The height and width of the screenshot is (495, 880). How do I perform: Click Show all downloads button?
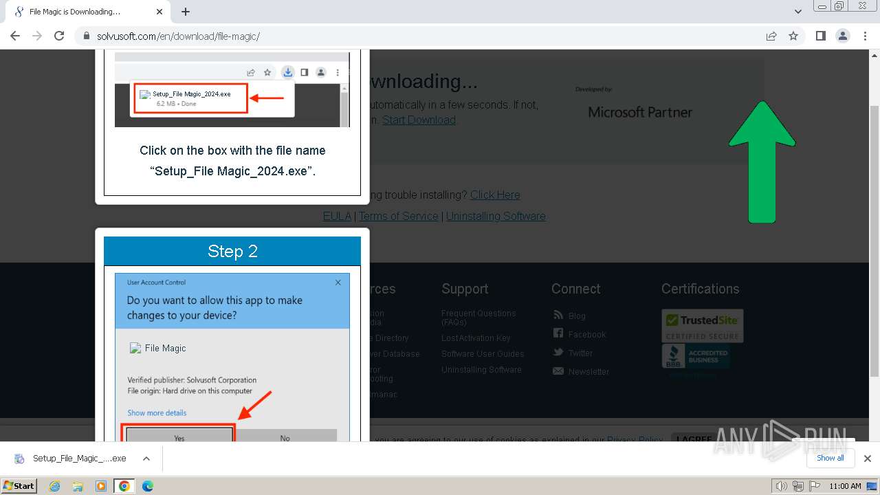coord(830,458)
